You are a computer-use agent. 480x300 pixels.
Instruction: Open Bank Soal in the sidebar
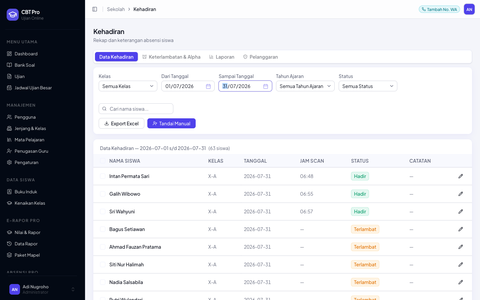tap(43, 65)
